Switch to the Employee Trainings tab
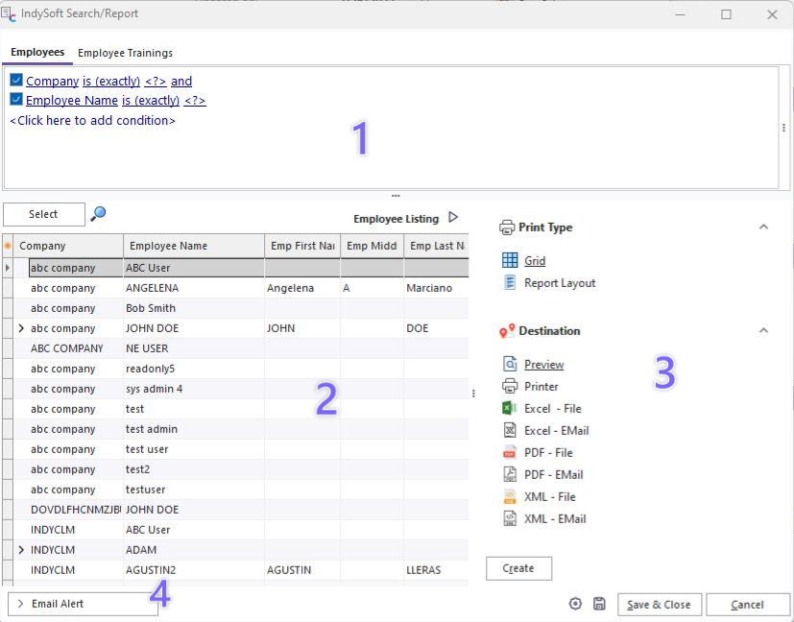The height and width of the screenshot is (622, 794). point(125,53)
